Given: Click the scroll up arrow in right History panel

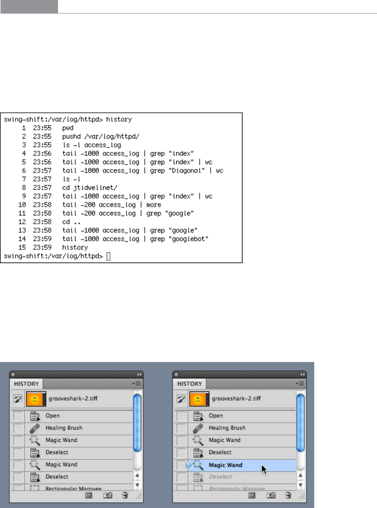Looking at the screenshot, I should [301, 475].
